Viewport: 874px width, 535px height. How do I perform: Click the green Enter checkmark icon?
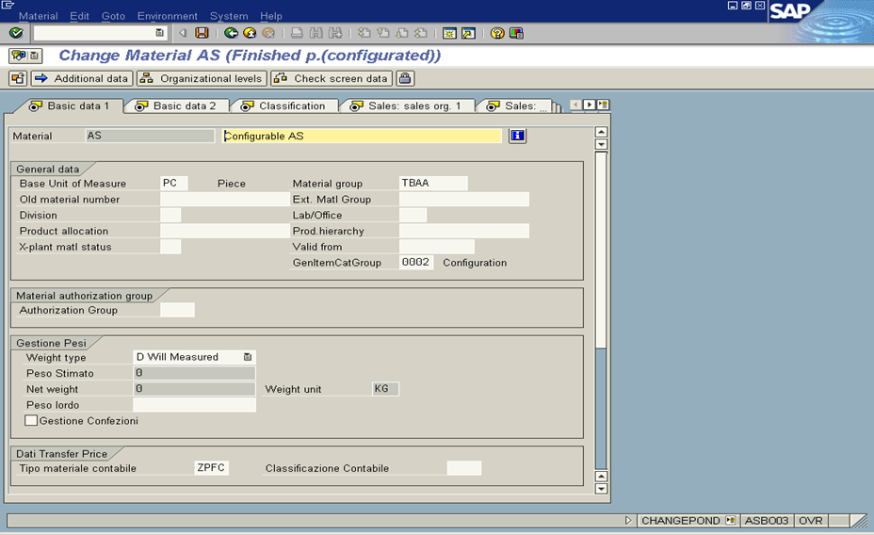(16, 33)
